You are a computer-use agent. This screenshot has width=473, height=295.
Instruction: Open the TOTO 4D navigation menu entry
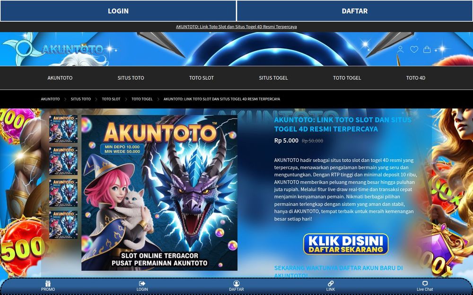point(415,78)
